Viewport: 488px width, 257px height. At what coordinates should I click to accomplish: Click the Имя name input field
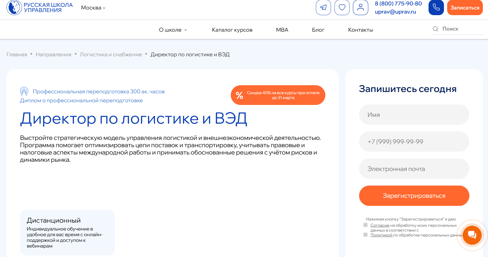414,114
